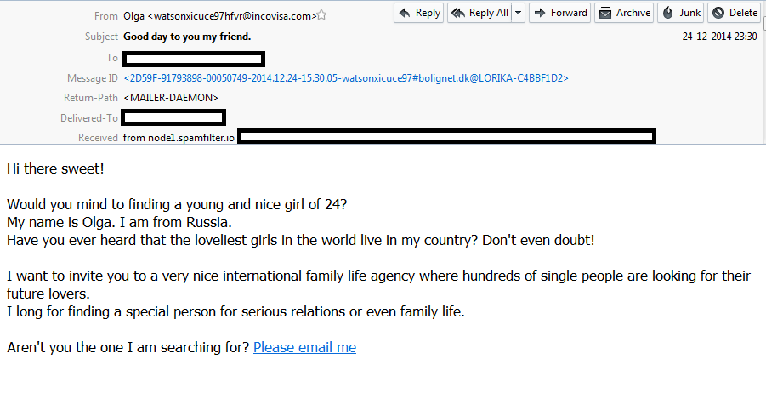The height and width of the screenshot is (399, 766).
Task: Click the subject 'Good day to you my friend.'
Action: [x=187, y=37]
